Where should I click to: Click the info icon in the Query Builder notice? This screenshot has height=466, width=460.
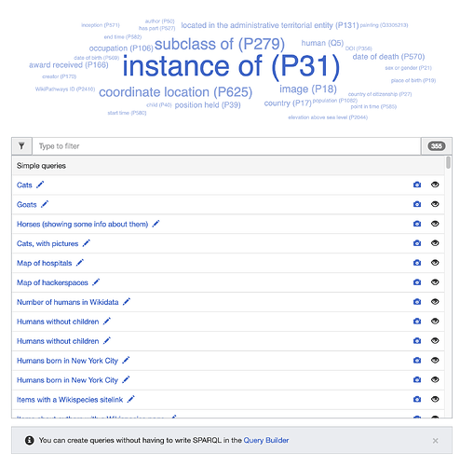point(30,440)
